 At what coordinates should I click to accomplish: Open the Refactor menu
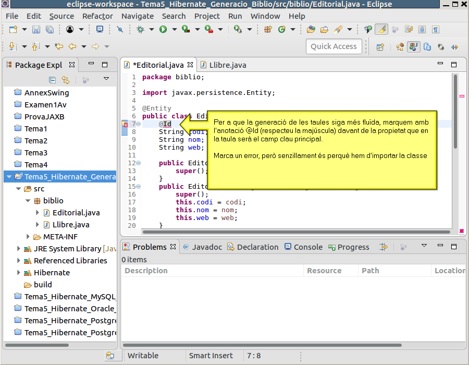point(97,16)
